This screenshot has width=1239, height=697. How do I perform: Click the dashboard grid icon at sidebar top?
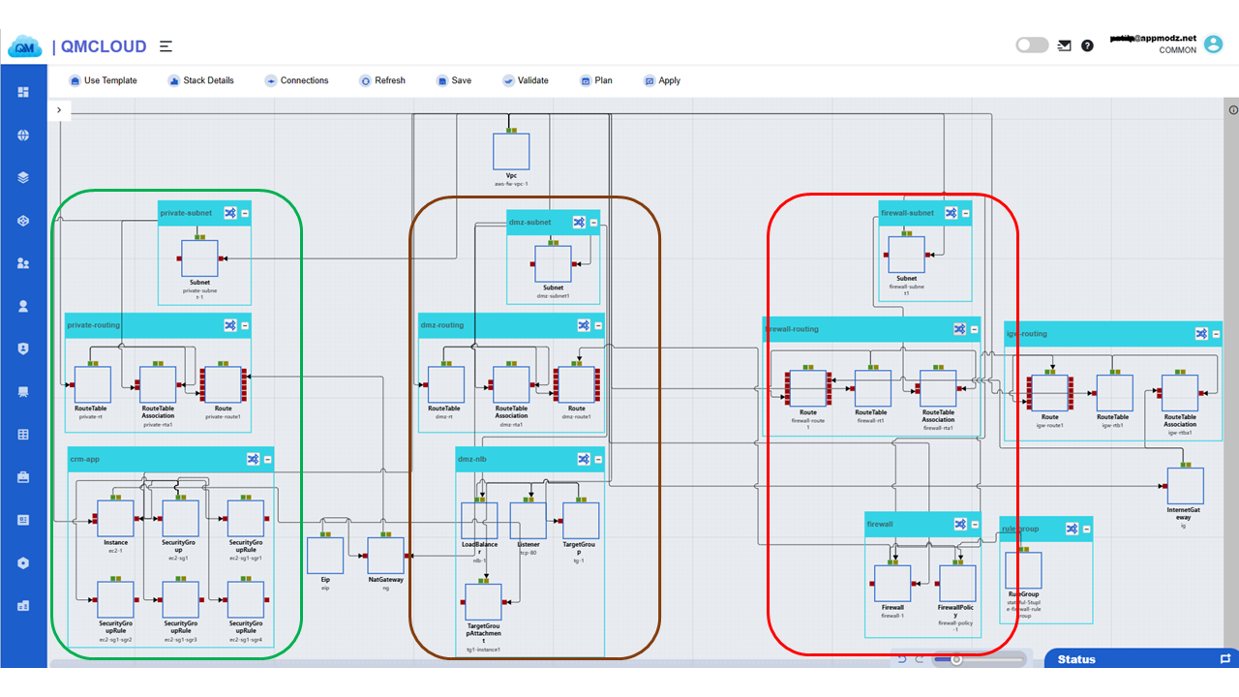point(21,92)
